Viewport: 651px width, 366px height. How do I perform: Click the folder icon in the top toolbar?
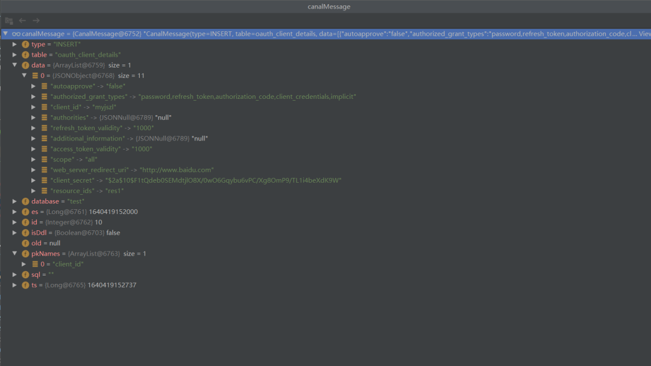click(x=8, y=21)
